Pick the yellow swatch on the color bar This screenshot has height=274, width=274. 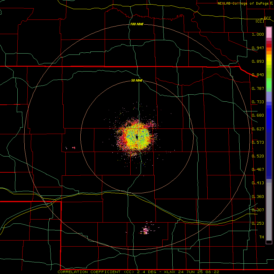click(269, 60)
